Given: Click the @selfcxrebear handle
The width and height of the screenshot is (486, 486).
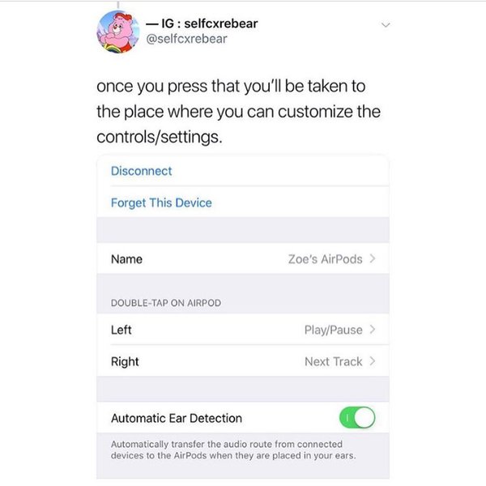Looking at the screenshot, I should click(186, 39).
